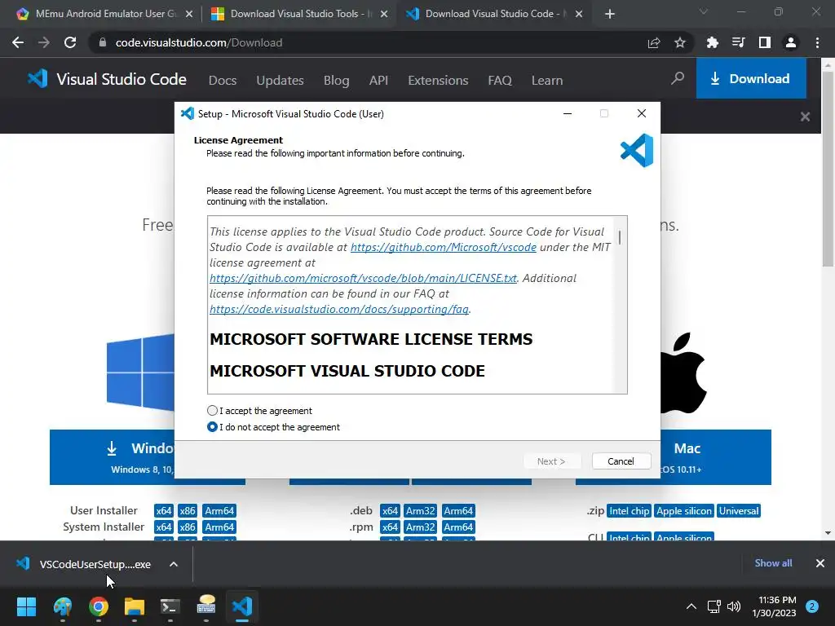
Task: Open media controls icon in Chrome toolbar
Action: point(738,42)
